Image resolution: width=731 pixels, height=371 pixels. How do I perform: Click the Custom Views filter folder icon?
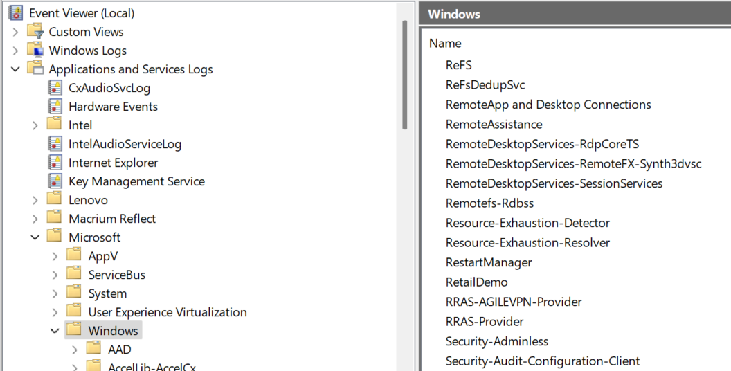(x=35, y=31)
